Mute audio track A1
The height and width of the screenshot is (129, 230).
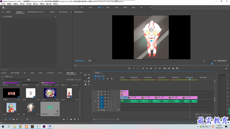pyautogui.click(x=108, y=101)
